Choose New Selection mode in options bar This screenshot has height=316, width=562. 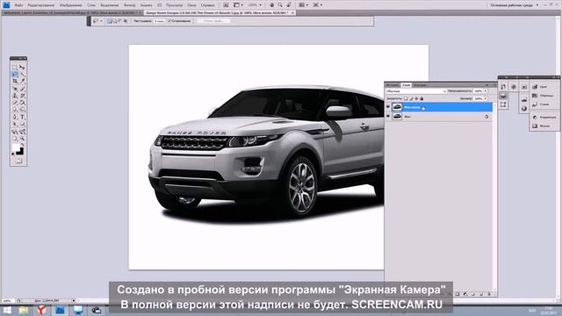click(110, 21)
